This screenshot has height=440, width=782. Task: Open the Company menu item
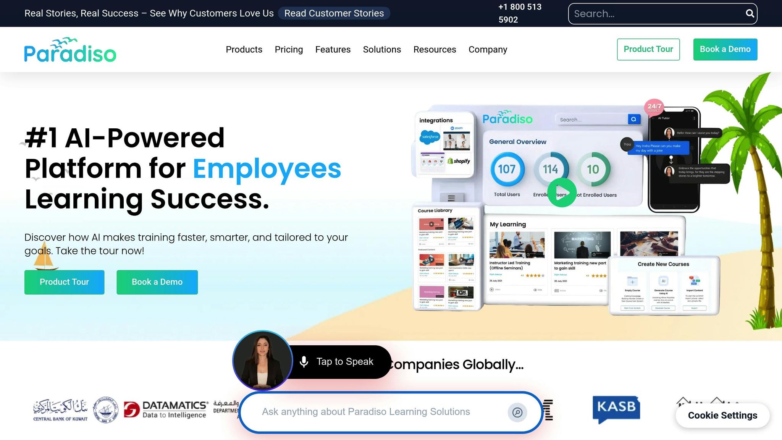pos(488,50)
